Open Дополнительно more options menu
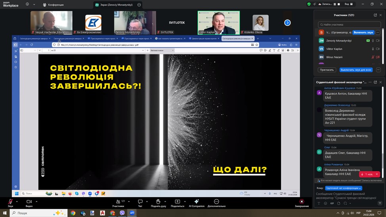Screen dimensions: 386x217 (216, 203)
